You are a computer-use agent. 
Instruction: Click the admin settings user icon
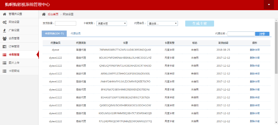[5, 14]
